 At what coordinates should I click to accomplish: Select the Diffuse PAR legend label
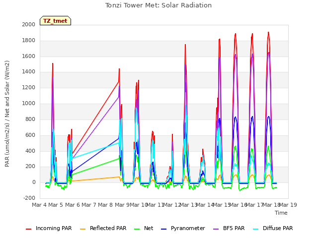coord(278,228)
